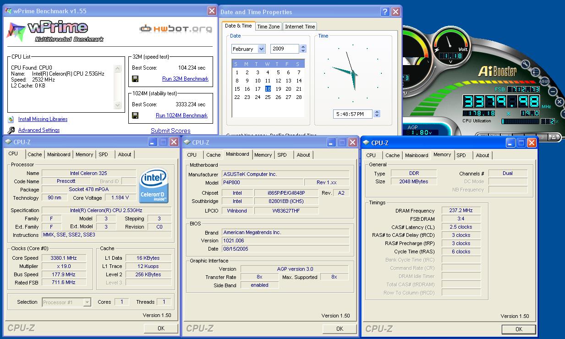The image size is (565, 339).
Task: Increase time value with up spinner
Action: 377,112
